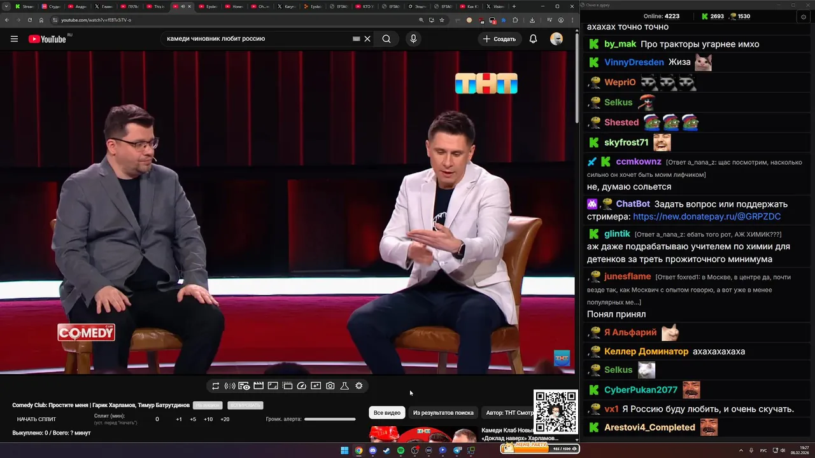Open Steam from the taskbar
This screenshot has height=458, width=815.
coord(386,450)
